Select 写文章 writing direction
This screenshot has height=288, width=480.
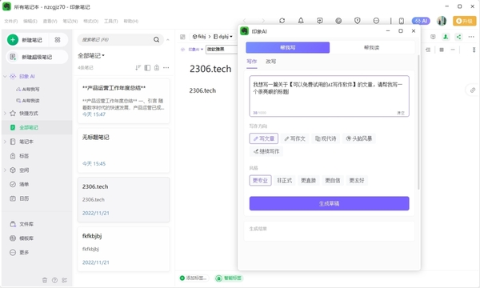pos(263,138)
